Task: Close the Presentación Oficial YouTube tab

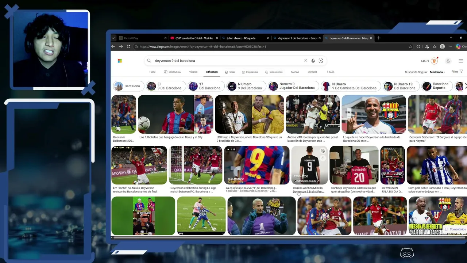Action: point(217,38)
